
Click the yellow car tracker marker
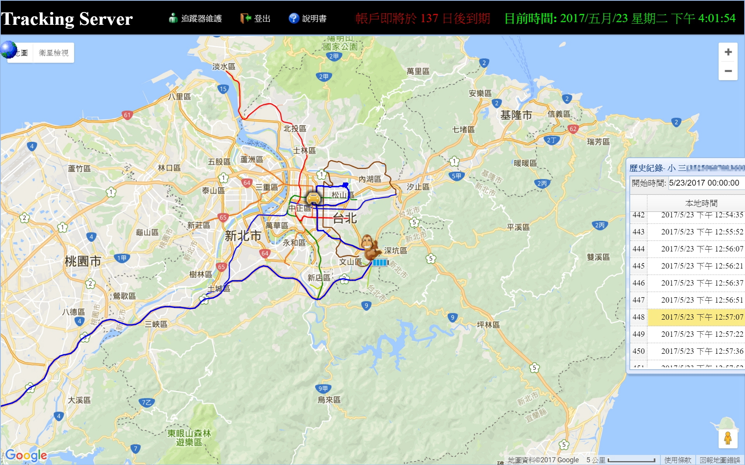(x=313, y=198)
